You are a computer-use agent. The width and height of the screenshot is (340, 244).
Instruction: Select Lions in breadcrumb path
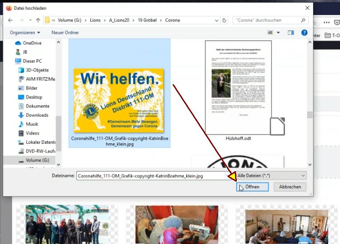pyautogui.click(x=95, y=20)
